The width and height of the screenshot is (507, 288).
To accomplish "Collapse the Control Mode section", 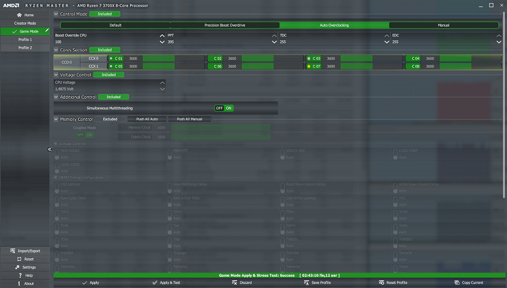I will pyautogui.click(x=56, y=14).
